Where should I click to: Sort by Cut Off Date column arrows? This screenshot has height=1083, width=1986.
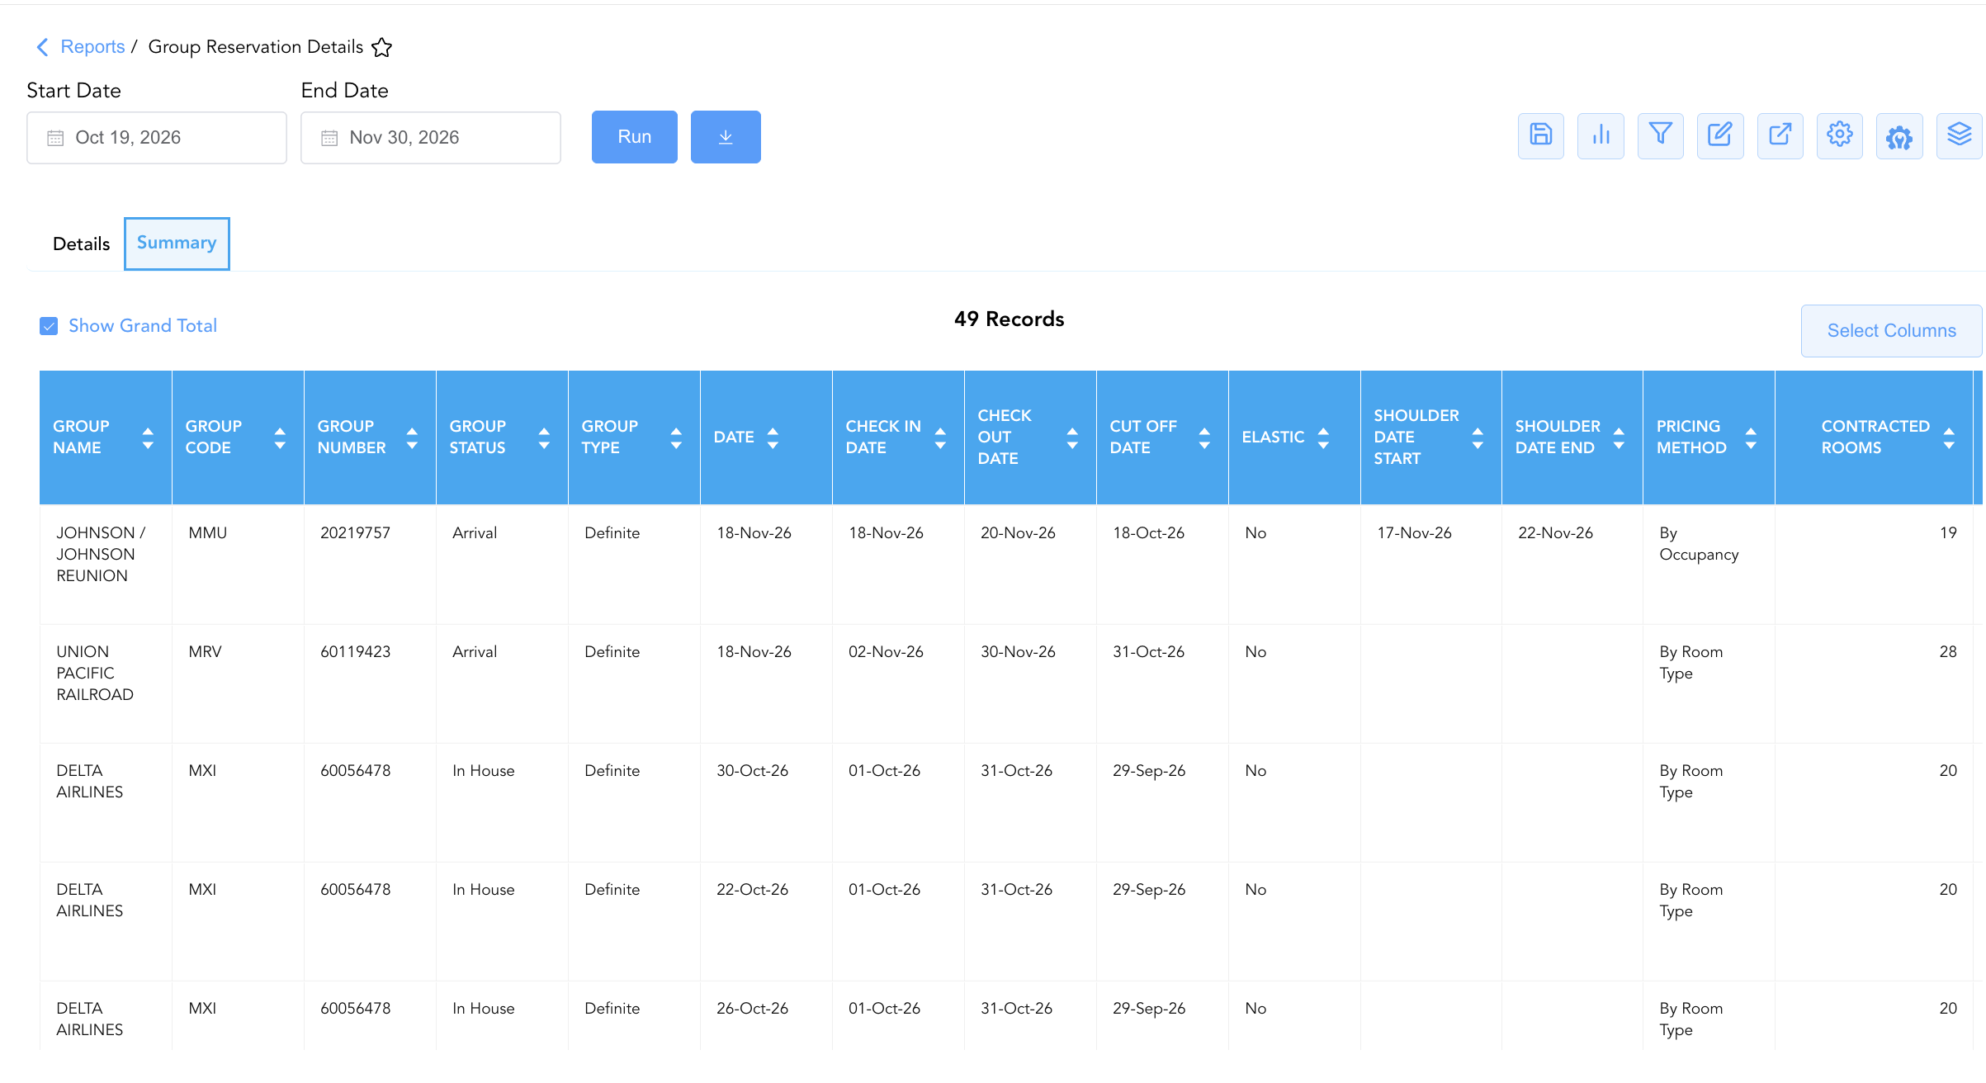1204,437
